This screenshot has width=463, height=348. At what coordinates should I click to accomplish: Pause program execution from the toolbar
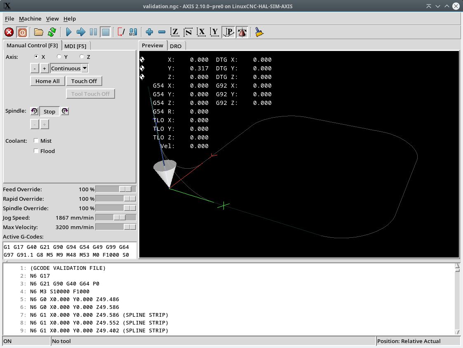[93, 32]
